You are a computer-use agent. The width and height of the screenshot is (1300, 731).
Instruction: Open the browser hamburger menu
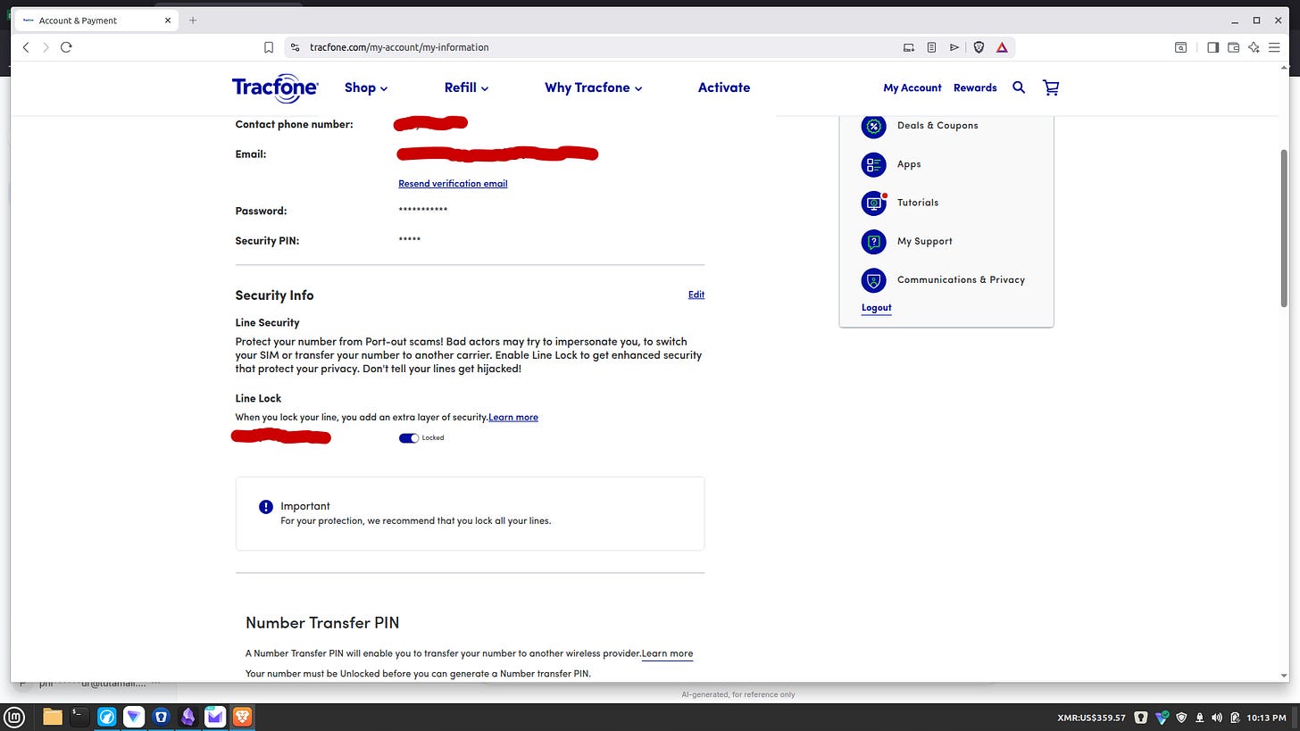(x=1274, y=47)
